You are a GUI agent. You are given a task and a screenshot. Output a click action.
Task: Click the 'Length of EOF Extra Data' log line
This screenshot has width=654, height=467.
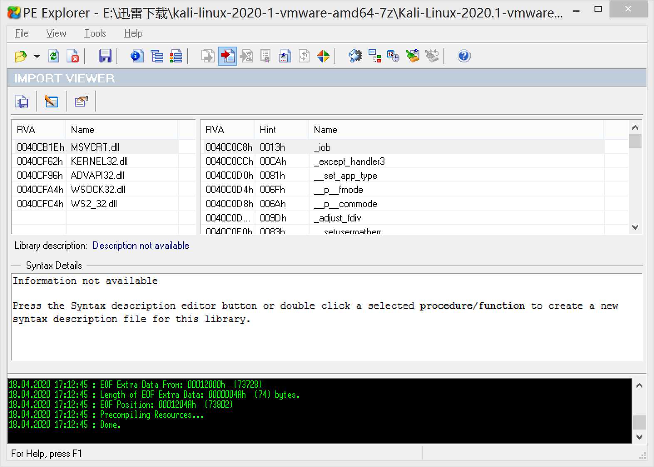tap(154, 395)
